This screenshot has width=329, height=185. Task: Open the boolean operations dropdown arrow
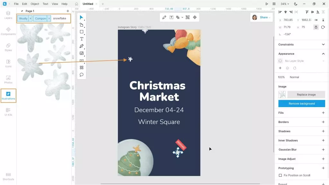click(182, 17)
